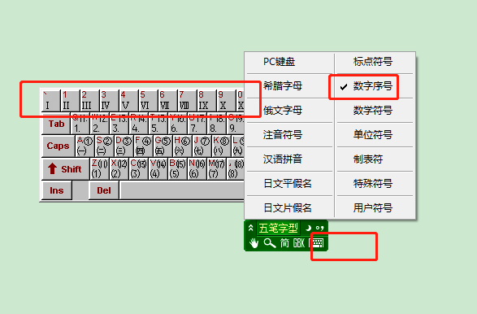
Task: Click the 1 key showing Roman II
Action: 70,101
